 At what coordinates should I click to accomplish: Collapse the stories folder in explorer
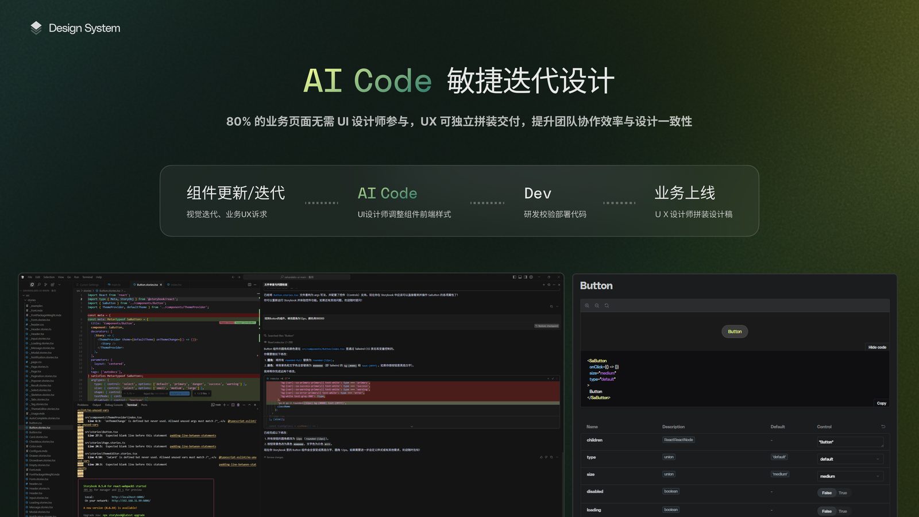click(30, 300)
